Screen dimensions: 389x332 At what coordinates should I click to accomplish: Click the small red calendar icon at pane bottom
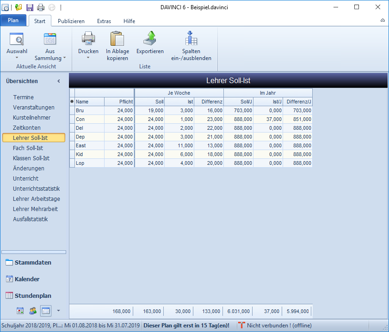20,311
